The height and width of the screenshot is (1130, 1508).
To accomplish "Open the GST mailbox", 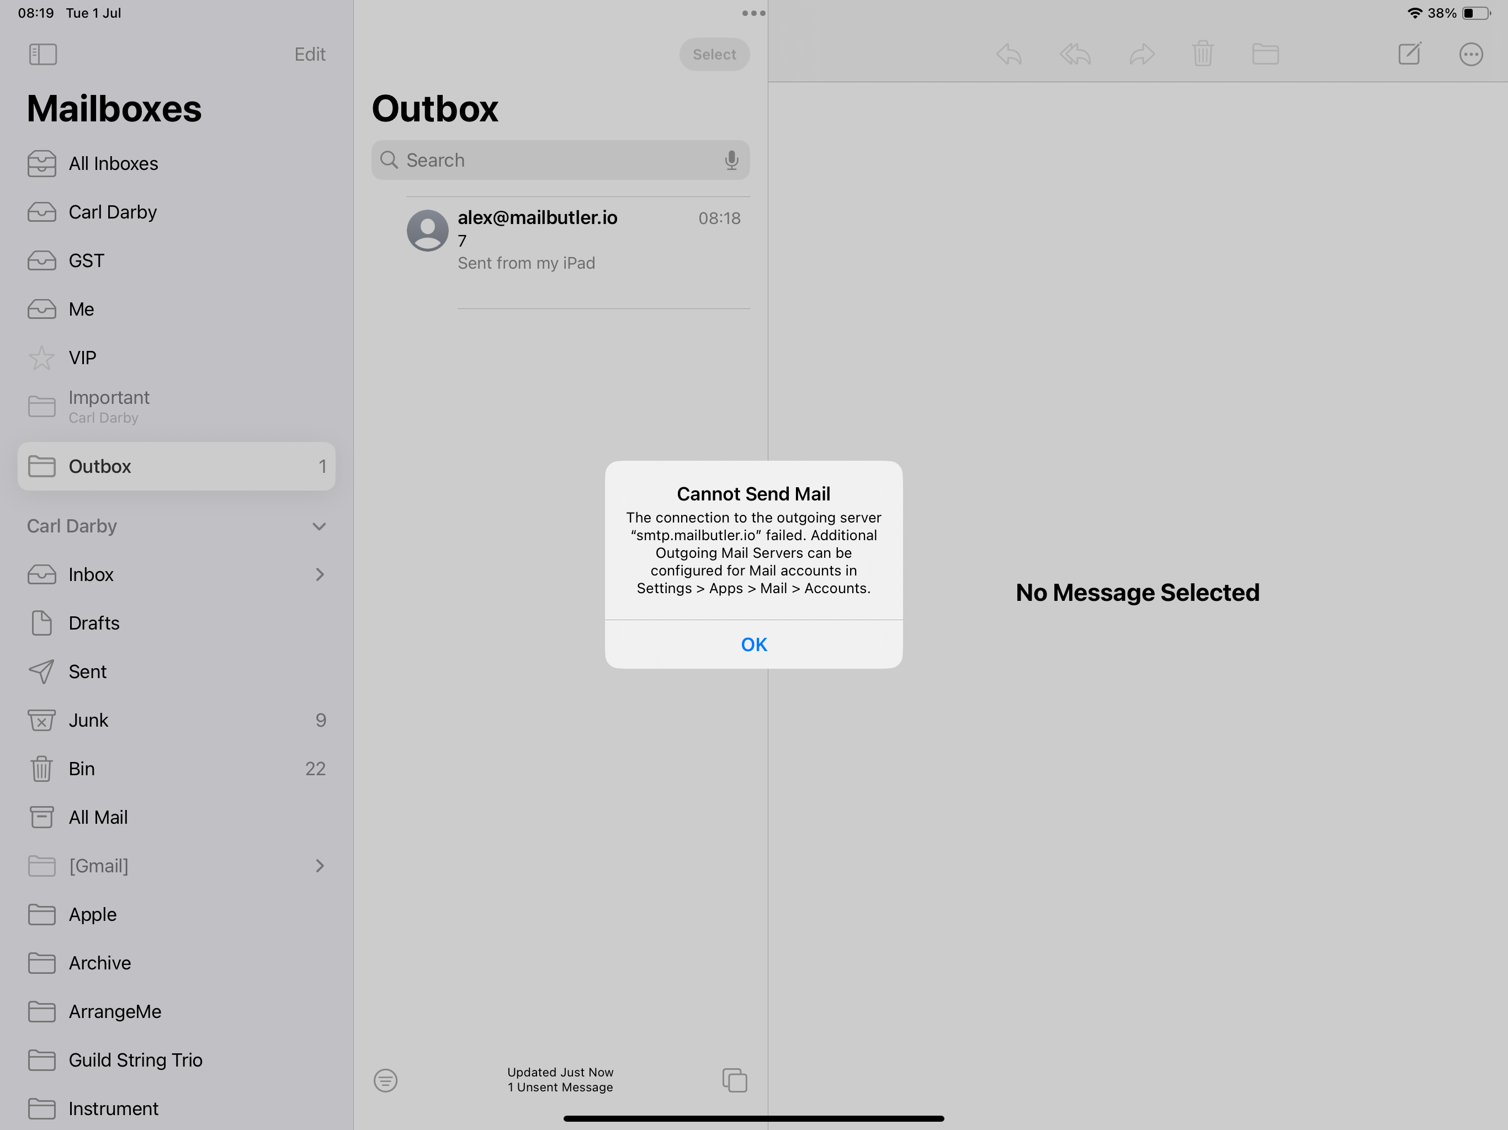I will (177, 260).
